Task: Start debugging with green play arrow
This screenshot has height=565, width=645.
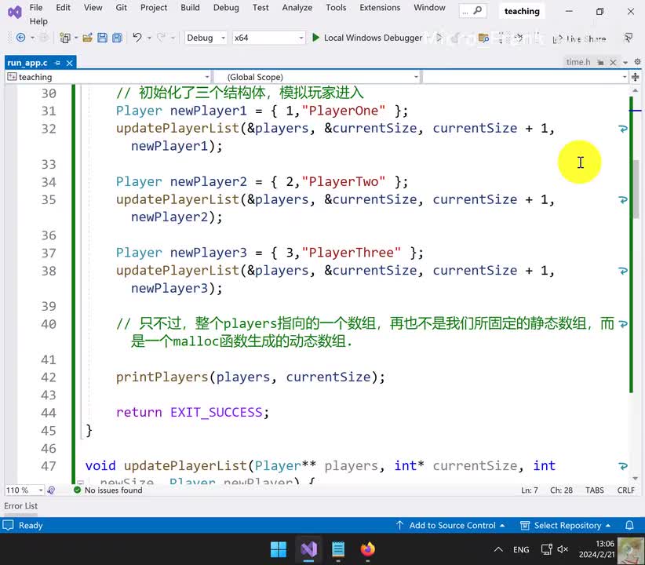Action: 315,38
